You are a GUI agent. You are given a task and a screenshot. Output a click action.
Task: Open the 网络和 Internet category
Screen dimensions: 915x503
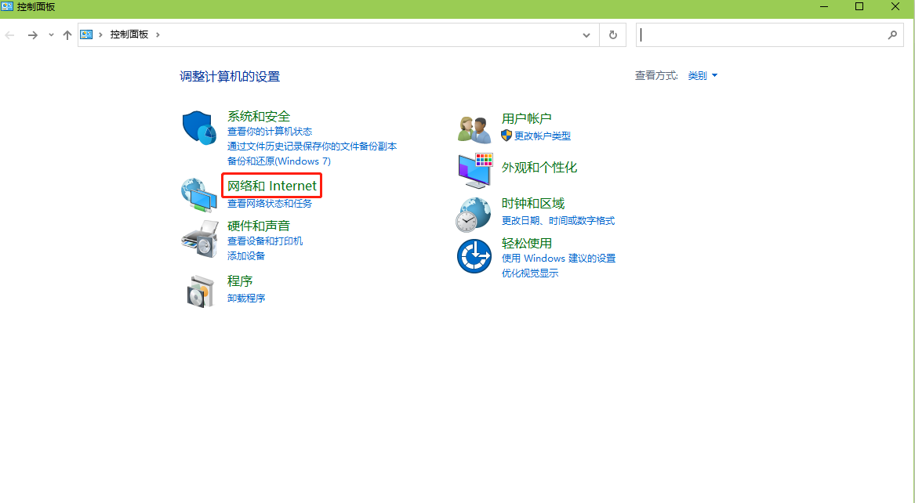(x=272, y=186)
